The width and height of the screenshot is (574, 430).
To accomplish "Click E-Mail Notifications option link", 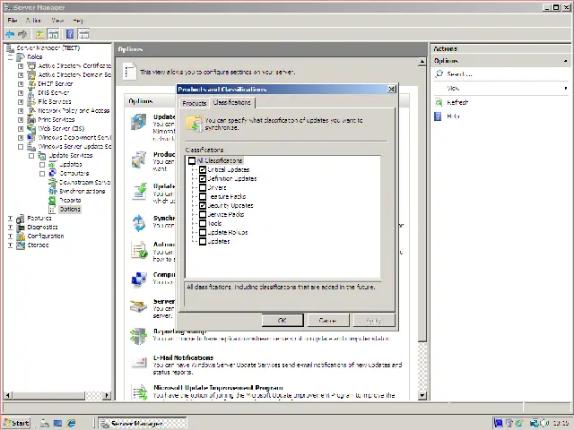I will pyautogui.click(x=183, y=357).
